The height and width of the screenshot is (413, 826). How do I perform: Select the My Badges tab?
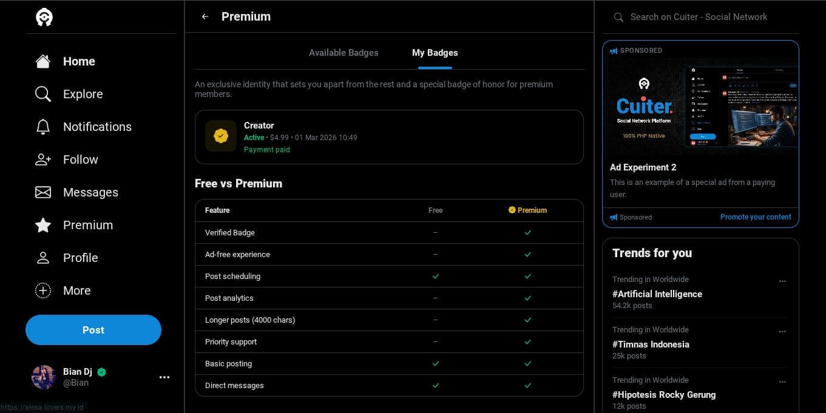point(435,53)
